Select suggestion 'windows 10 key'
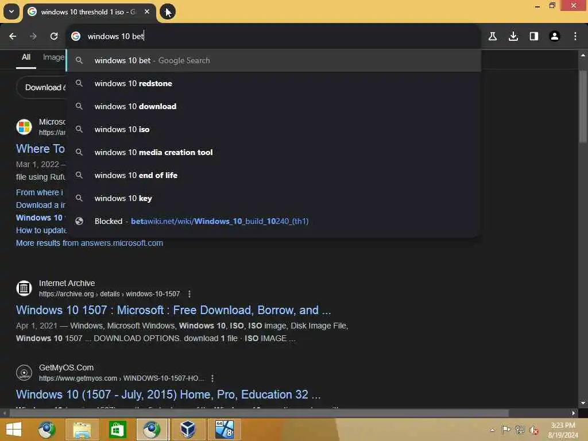The width and height of the screenshot is (588, 441). point(274,198)
